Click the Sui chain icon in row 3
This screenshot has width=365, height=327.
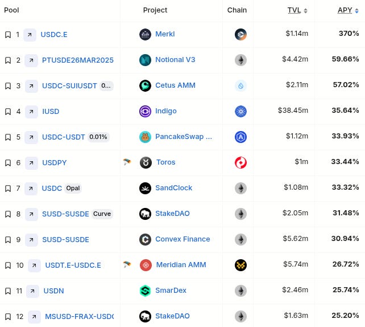tap(240, 86)
